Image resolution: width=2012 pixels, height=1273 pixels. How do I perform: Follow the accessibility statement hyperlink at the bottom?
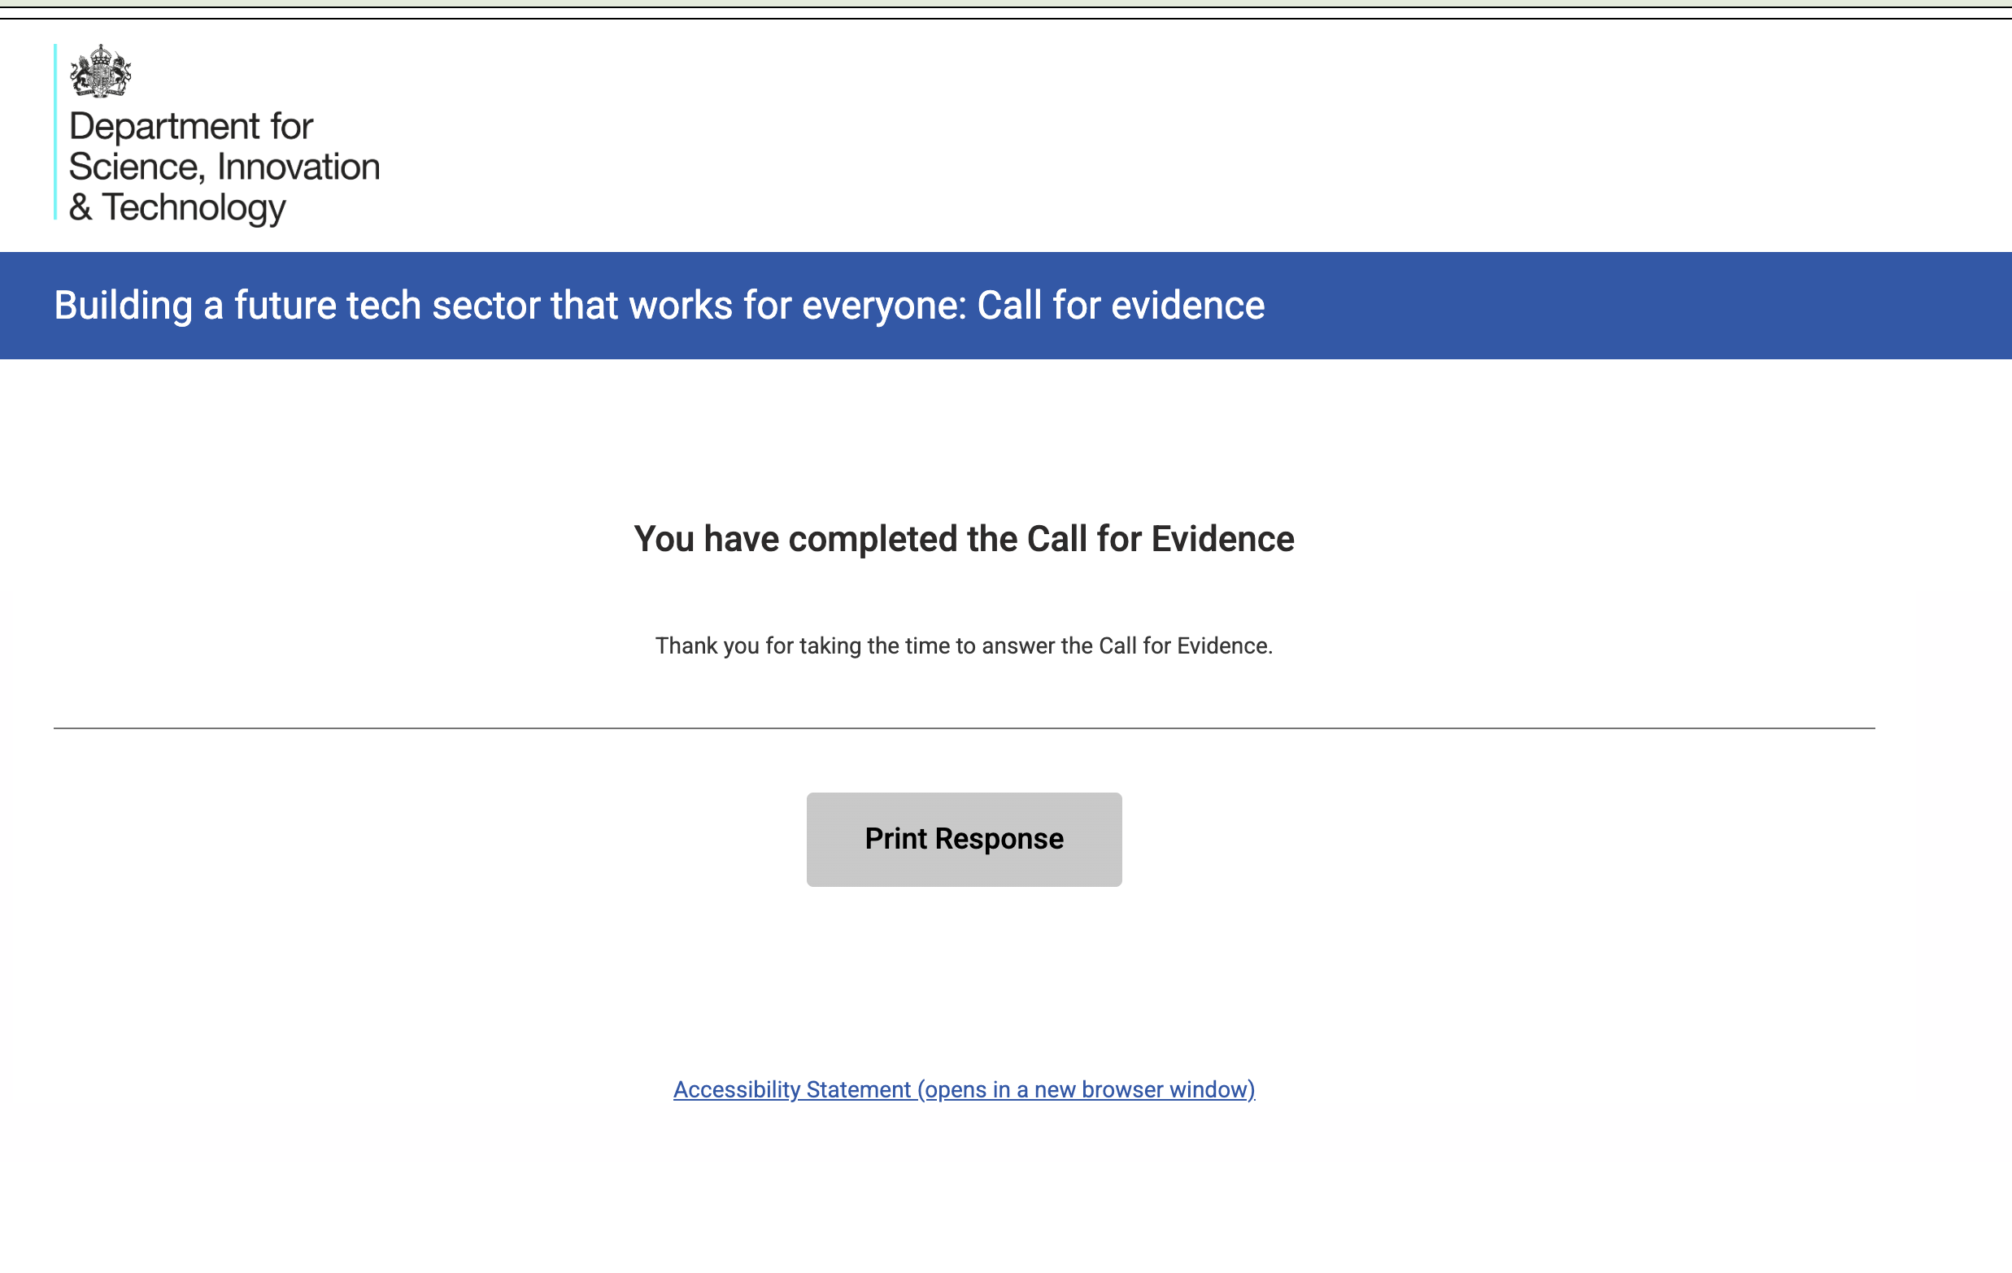pos(964,1088)
